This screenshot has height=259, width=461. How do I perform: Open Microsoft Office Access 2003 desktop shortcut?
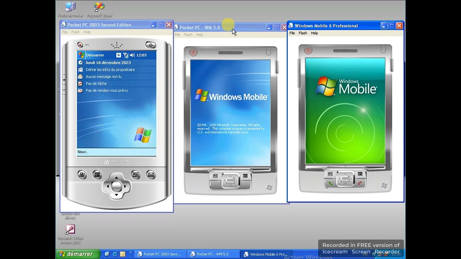[70, 234]
